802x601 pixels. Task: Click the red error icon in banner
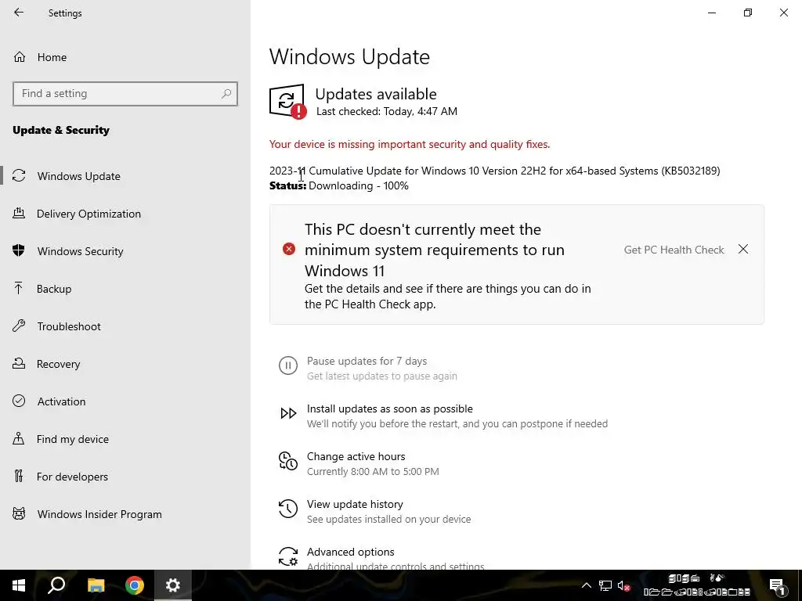point(289,249)
